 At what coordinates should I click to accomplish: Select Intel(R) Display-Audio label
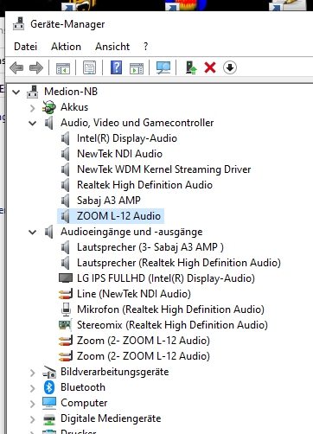pos(127,138)
